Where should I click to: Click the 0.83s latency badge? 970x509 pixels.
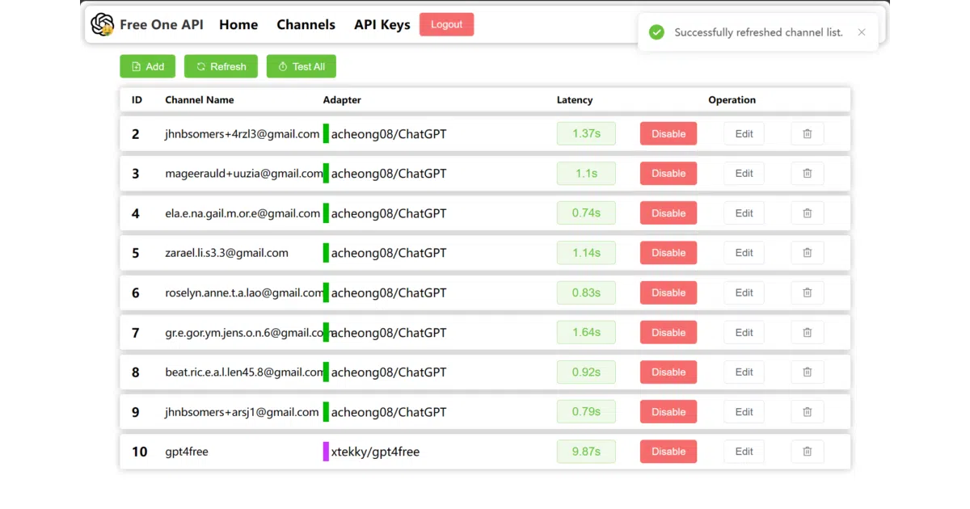pyautogui.click(x=586, y=292)
